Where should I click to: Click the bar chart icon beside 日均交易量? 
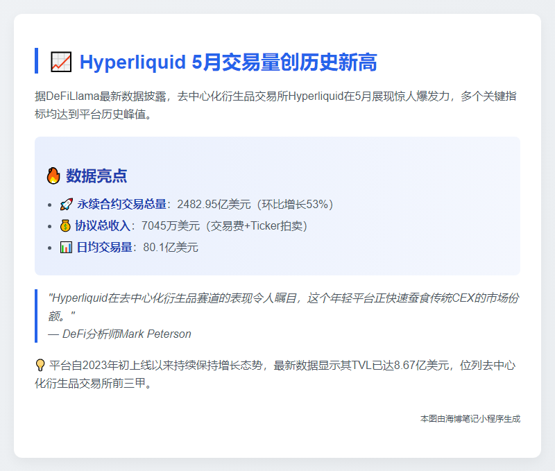tap(65, 247)
